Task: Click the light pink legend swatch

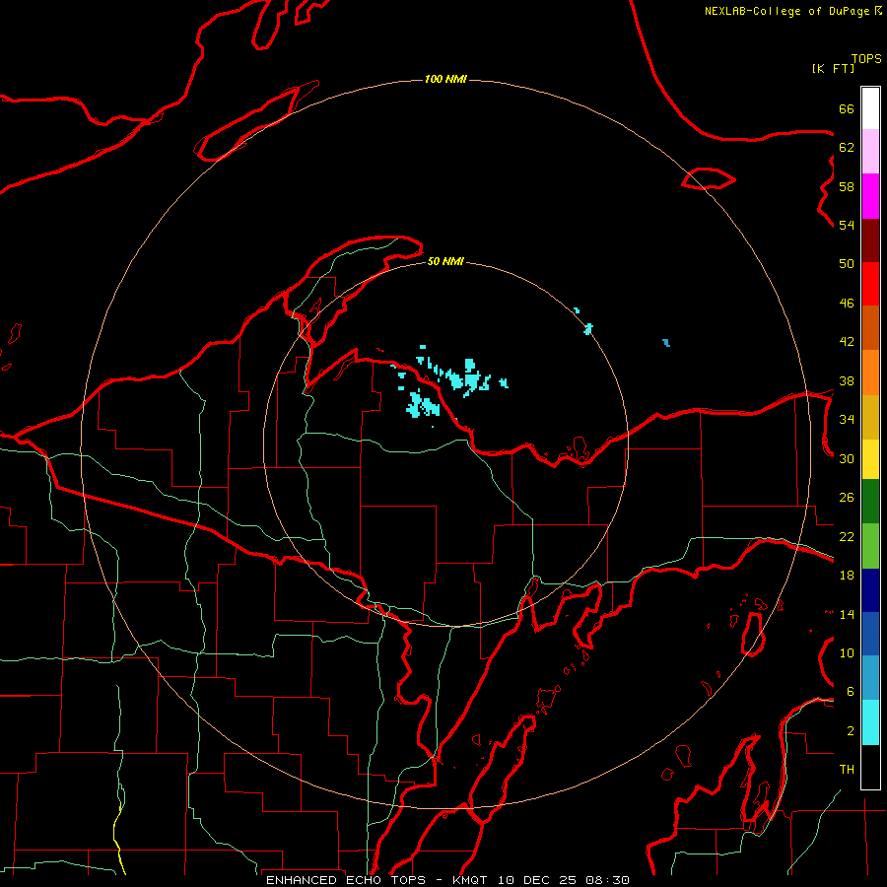Action: pos(870,152)
